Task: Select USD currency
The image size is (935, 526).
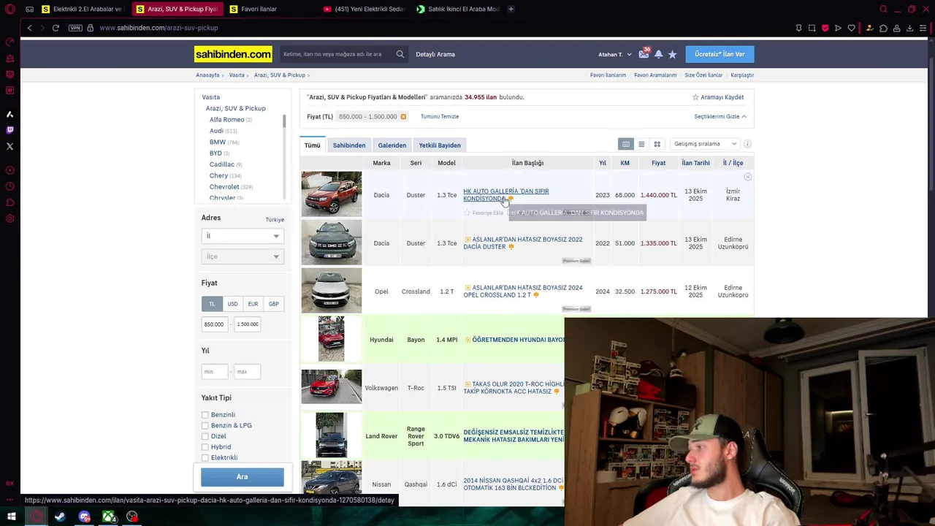Action: (232, 304)
